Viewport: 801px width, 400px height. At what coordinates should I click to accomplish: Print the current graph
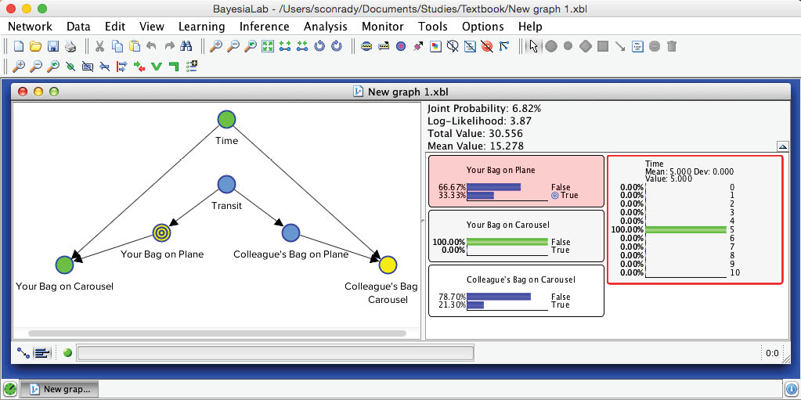tap(70, 46)
